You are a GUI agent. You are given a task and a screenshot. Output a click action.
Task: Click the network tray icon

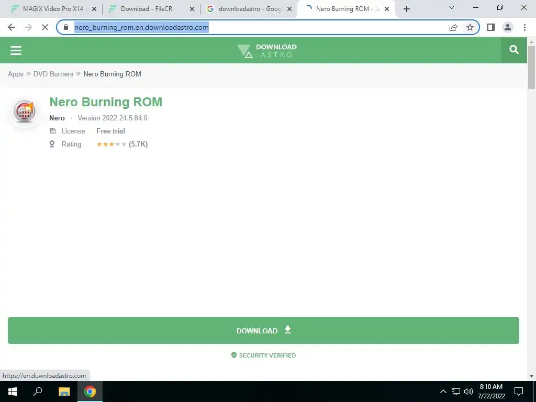[456, 392]
